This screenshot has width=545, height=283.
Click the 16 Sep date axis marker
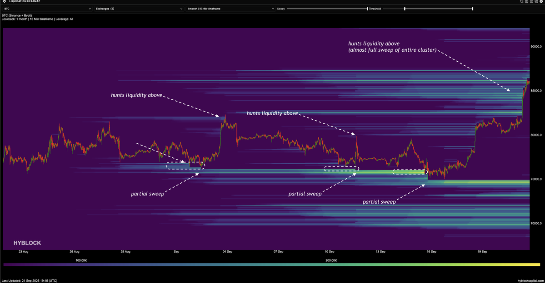(x=431, y=251)
